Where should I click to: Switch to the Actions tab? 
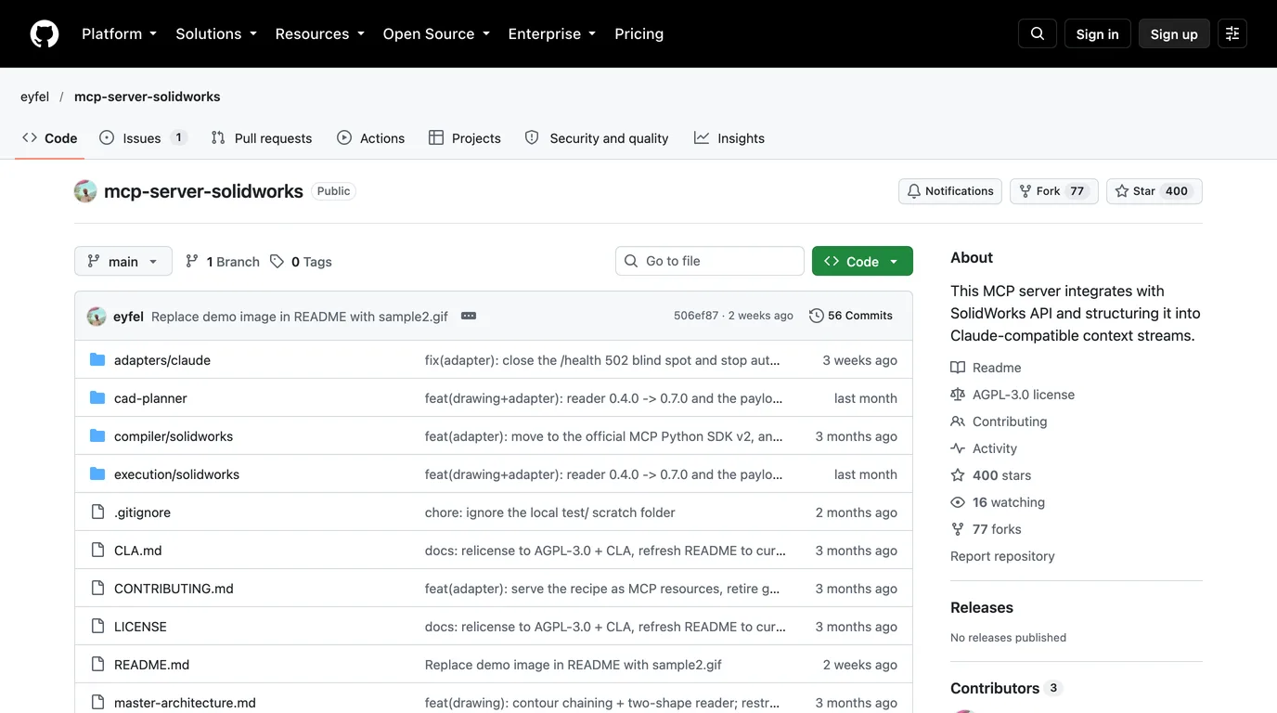coord(371,137)
